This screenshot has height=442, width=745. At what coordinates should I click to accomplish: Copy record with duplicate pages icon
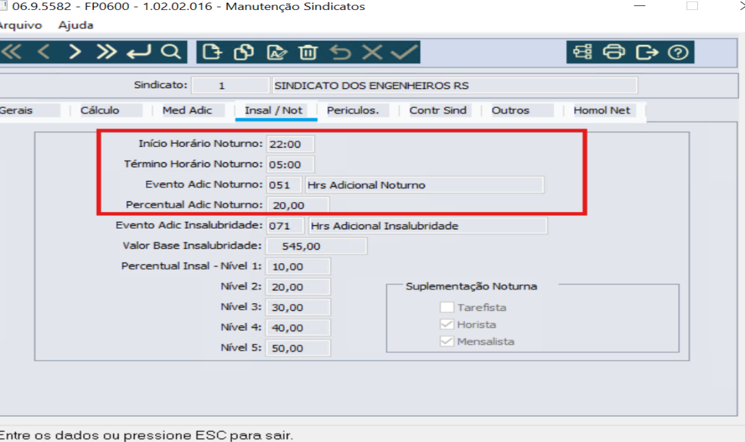(243, 51)
